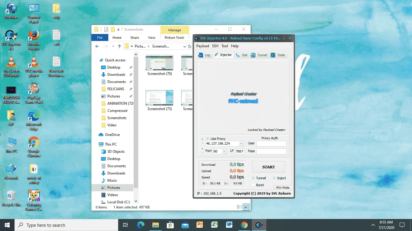Open the SSH menu
The image size is (412, 231).
(x=215, y=46)
